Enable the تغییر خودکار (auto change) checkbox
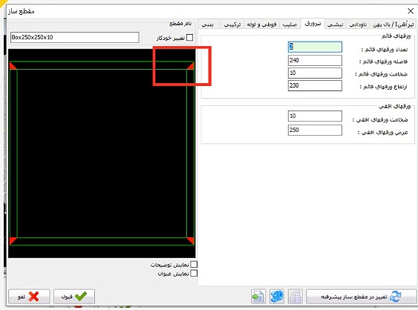The width and height of the screenshot is (418, 310). click(190, 38)
